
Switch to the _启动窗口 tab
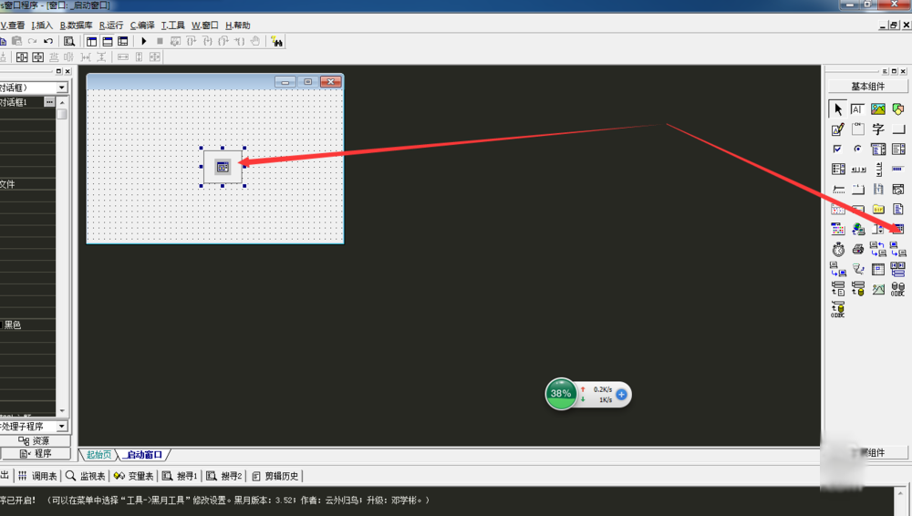point(144,455)
